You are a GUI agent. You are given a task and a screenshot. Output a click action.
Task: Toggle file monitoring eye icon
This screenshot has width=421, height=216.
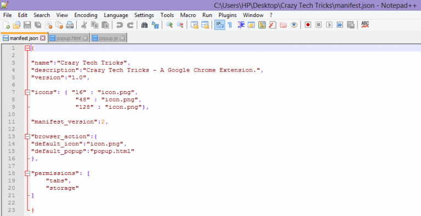click(294, 25)
